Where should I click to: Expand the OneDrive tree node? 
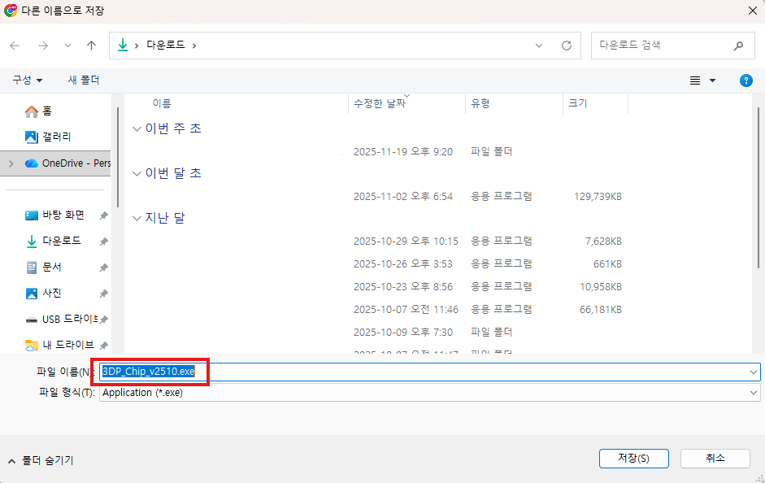(x=11, y=163)
